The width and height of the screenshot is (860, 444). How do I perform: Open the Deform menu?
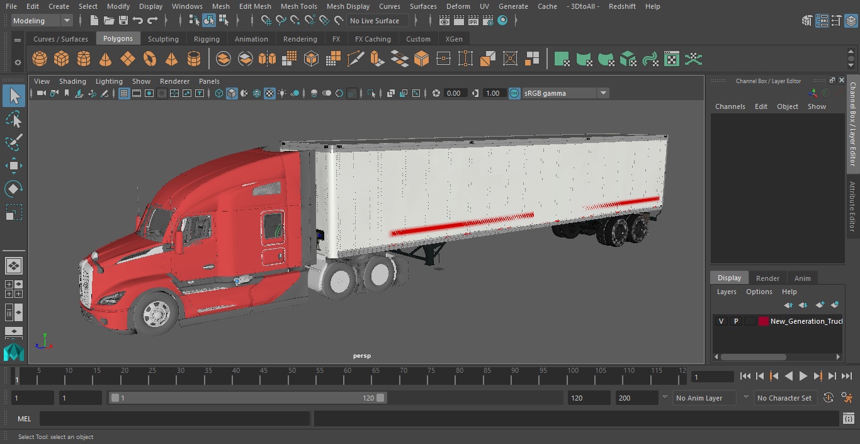[458, 6]
